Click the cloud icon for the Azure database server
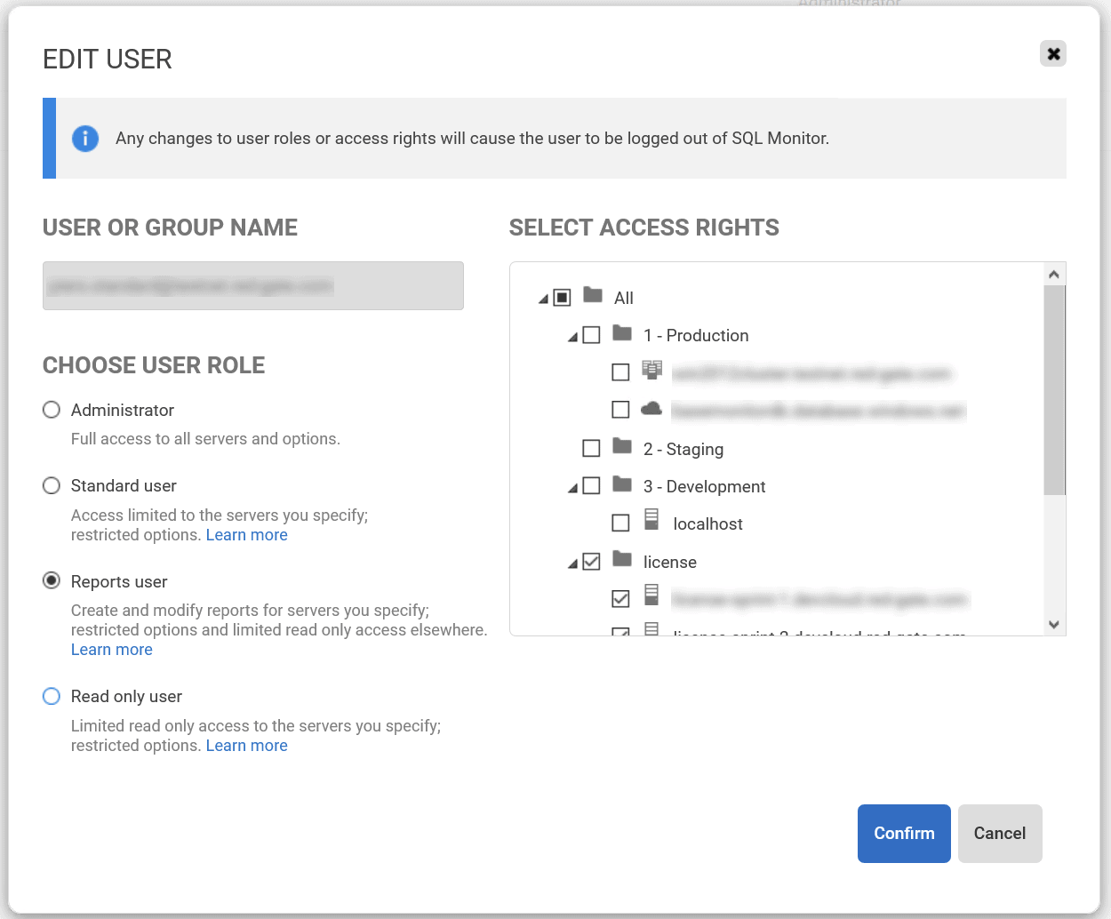 click(x=651, y=408)
